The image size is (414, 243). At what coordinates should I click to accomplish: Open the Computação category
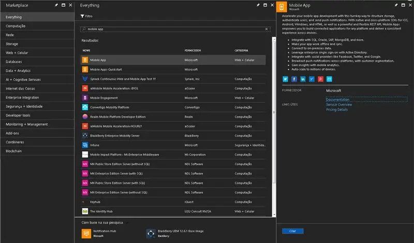(x=37, y=26)
